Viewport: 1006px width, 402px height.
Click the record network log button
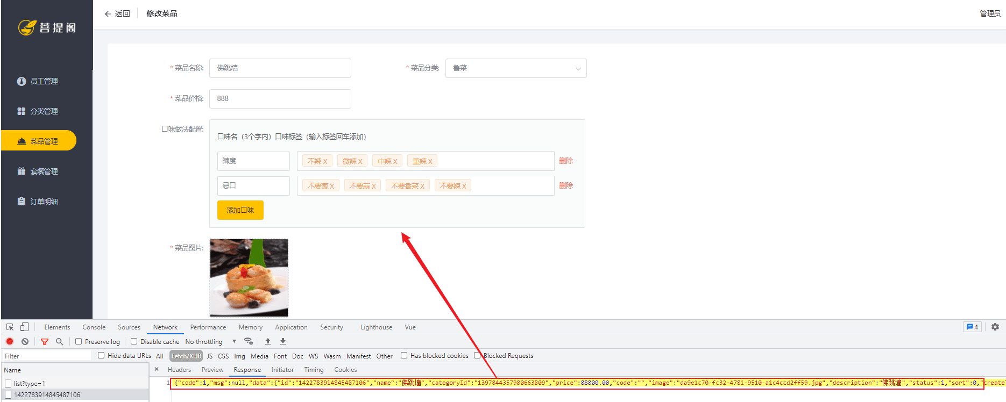[10, 341]
